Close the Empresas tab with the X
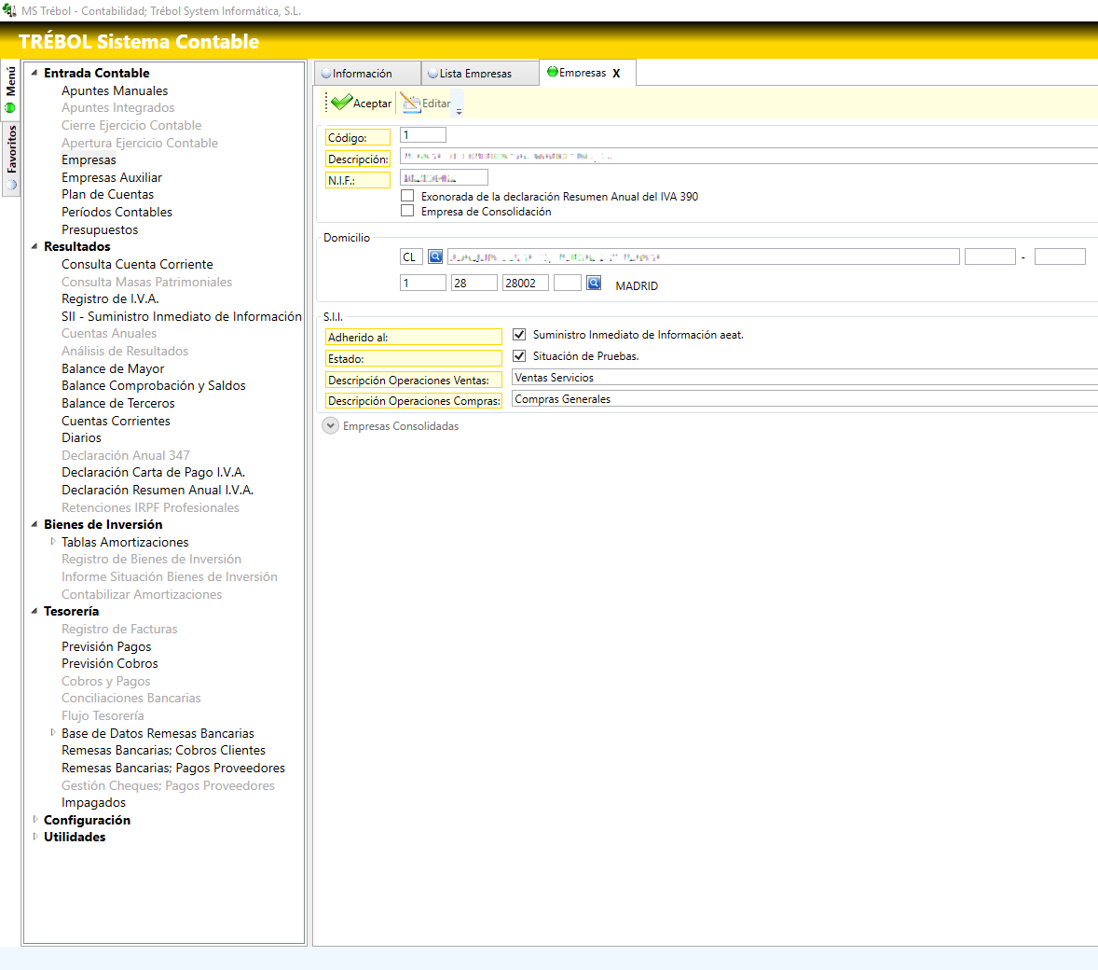This screenshot has height=970, width=1098. pos(616,73)
